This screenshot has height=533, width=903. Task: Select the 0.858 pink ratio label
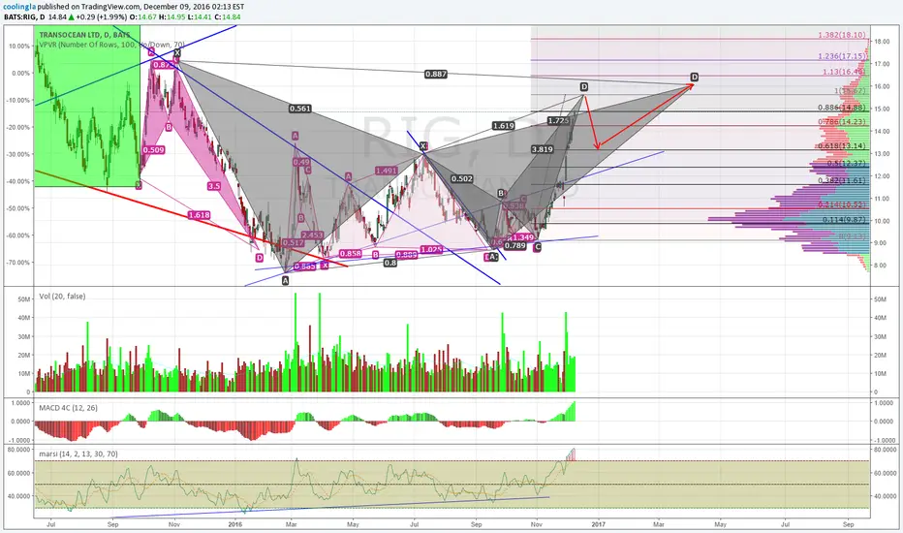(x=350, y=254)
